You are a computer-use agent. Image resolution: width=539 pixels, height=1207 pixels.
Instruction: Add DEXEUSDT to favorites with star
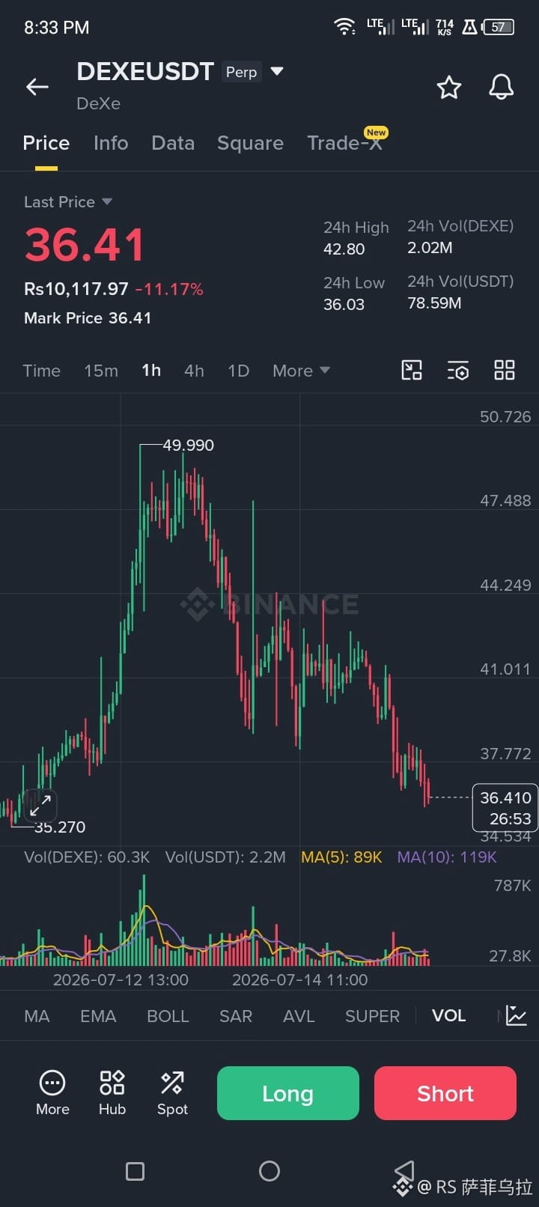click(x=449, y=88)
